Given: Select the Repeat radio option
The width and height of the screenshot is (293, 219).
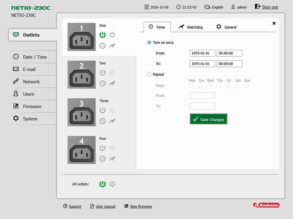Looking at the screenshot, I should [149, 74].
